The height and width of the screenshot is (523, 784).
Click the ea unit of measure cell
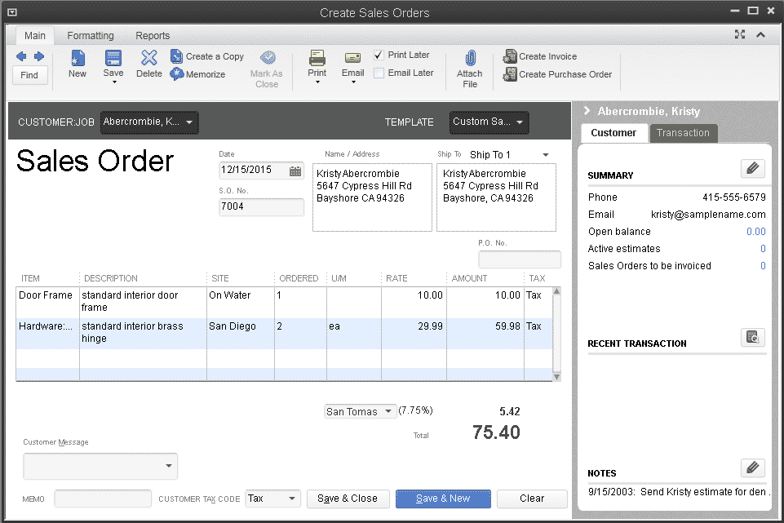tap(354, 333)
